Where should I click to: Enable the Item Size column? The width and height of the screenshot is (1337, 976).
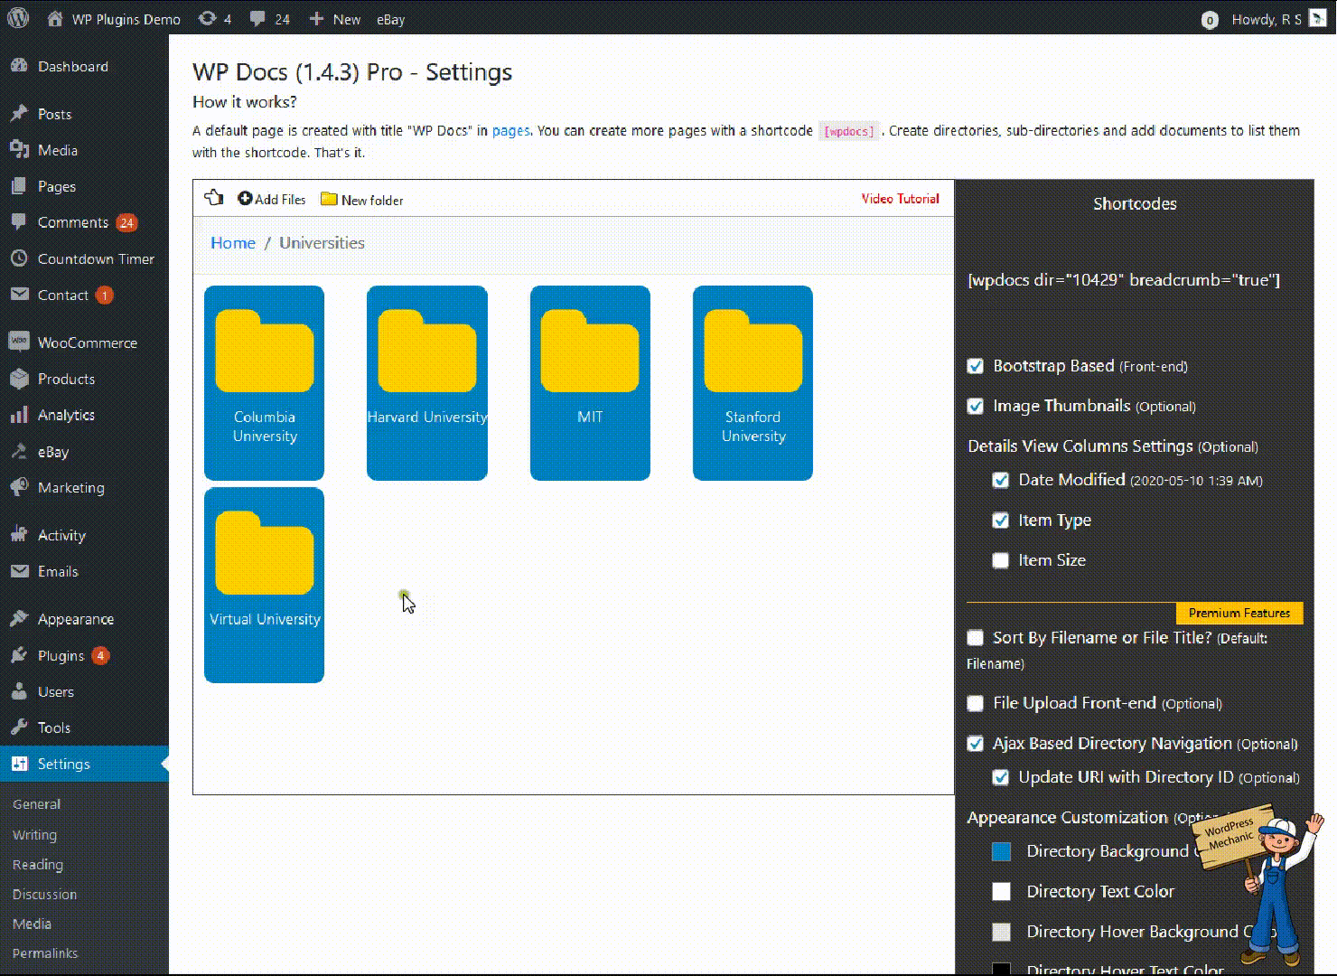tap(1001, 560)
